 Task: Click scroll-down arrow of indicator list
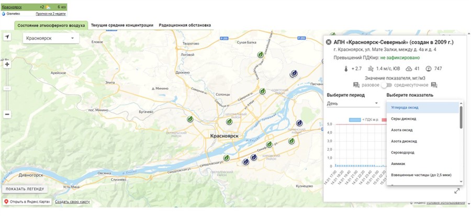pos(461,182)
